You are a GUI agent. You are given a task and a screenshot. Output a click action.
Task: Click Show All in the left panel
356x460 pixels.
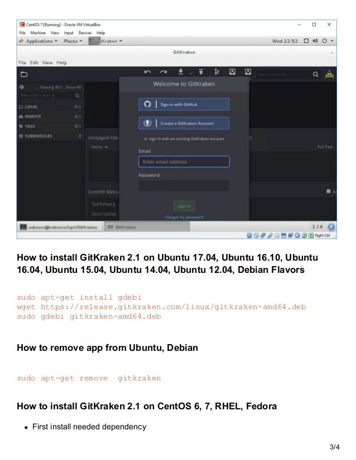[x=73, y=87]
